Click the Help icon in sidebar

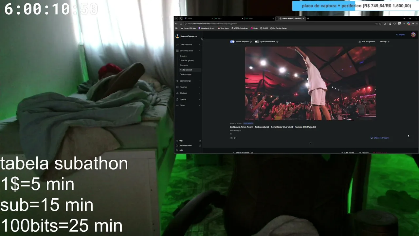[177, 150]
